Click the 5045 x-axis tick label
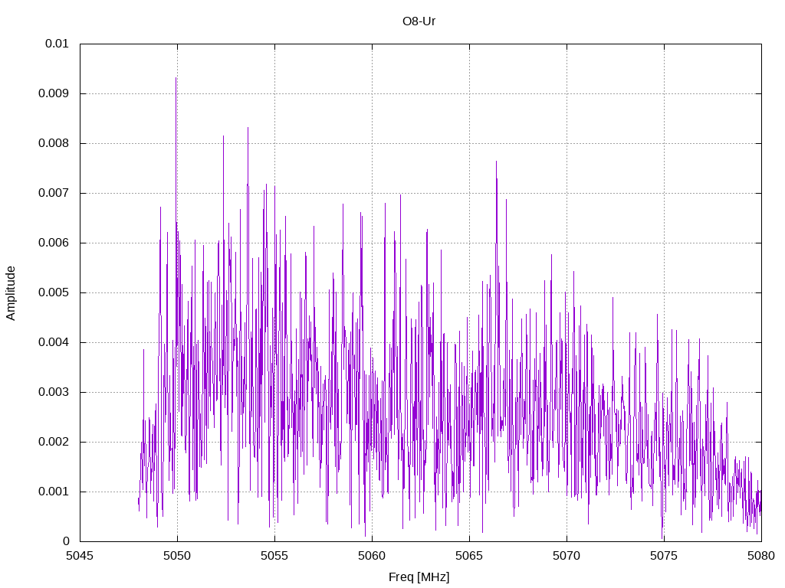The height and width of the screenshot is (588, 785). (x=80, y=556)
